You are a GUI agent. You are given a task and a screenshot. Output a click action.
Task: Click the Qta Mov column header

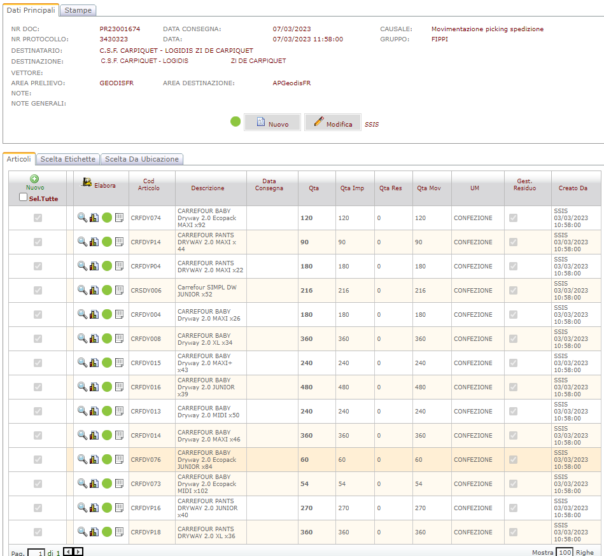click(429, 188)
